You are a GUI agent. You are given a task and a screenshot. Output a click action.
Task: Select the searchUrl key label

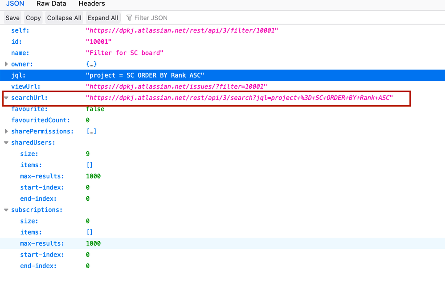29,98
